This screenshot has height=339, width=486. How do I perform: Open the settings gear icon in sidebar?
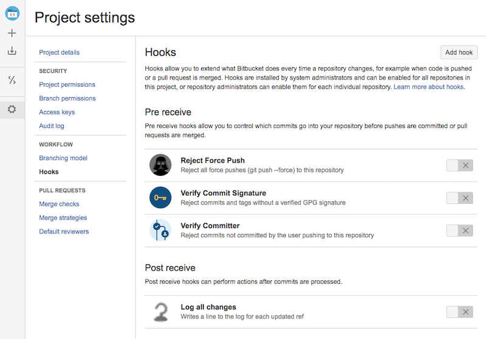coord(12,109)
